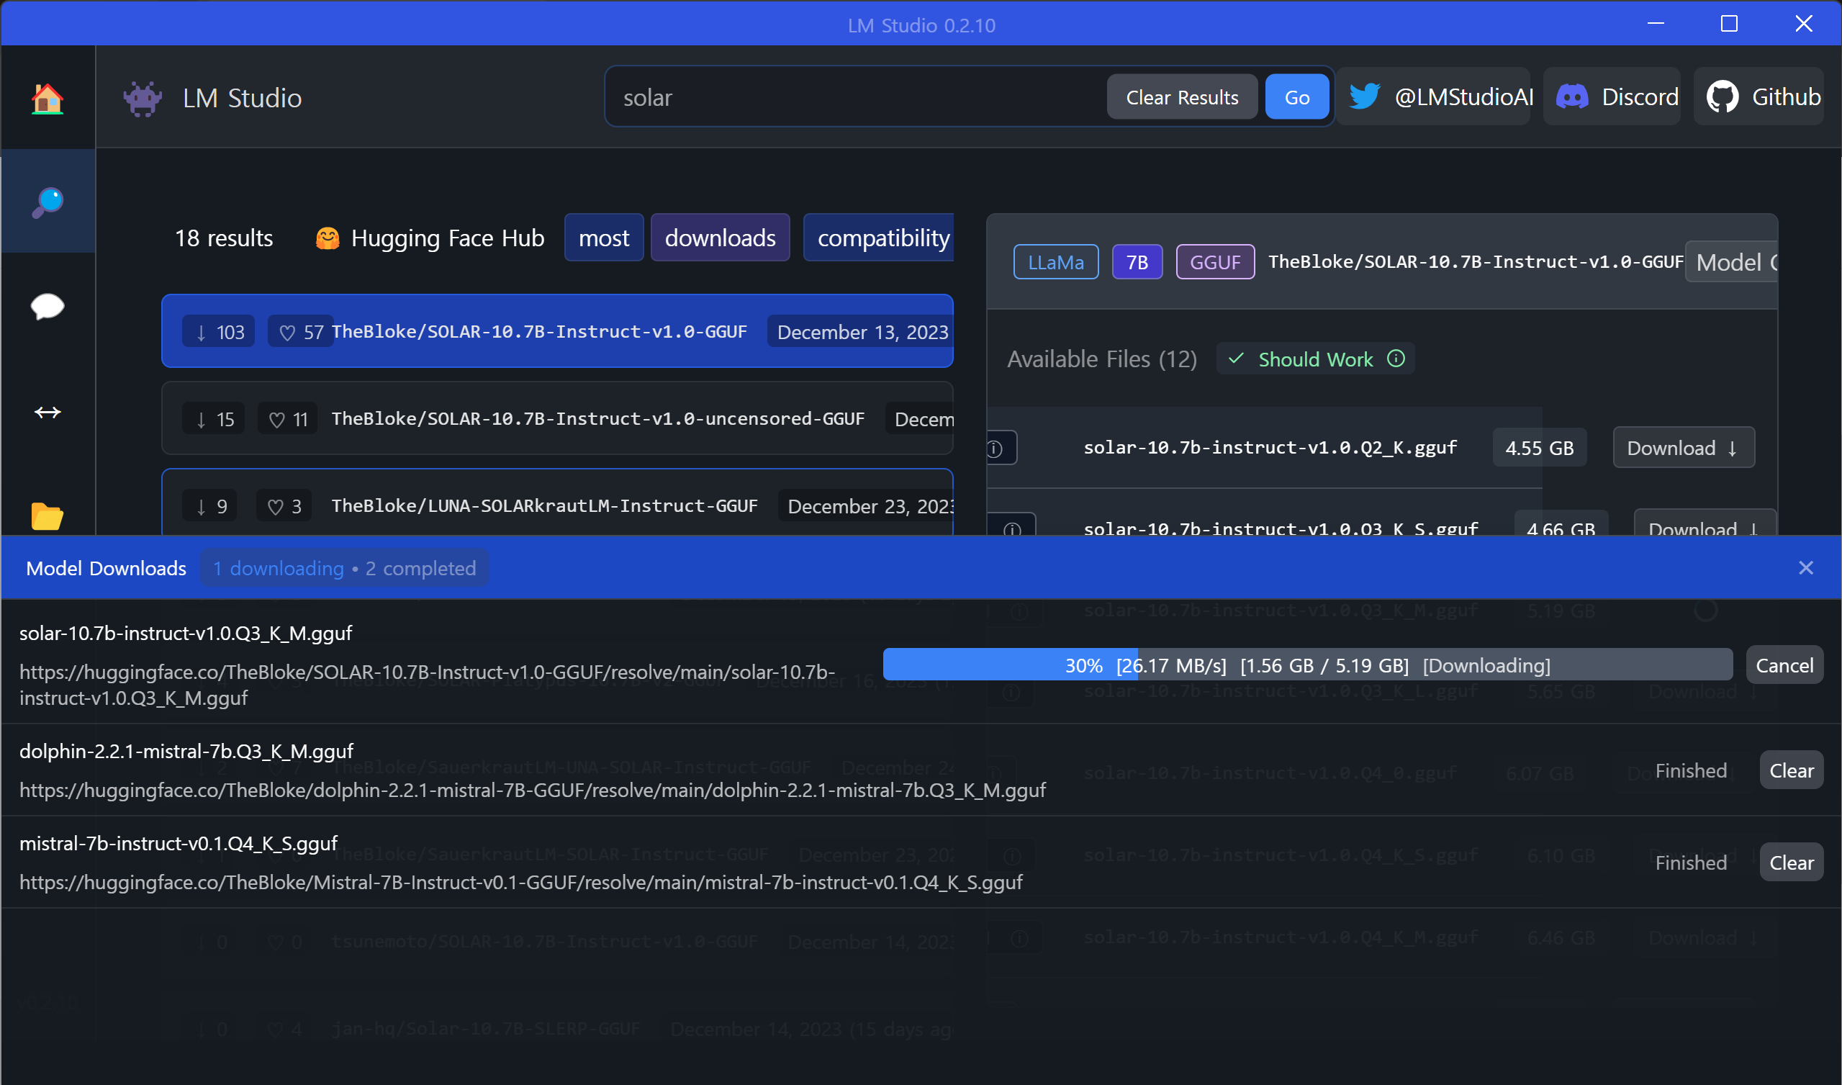Viewport: 1842px width, 1085px height.
Task: Click the Discord logo icon
Action: tap(1571, 96)
